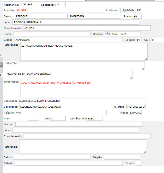Click inside the Referências text area
Viewport: 164px width, 173px height.
coord(84,52)
